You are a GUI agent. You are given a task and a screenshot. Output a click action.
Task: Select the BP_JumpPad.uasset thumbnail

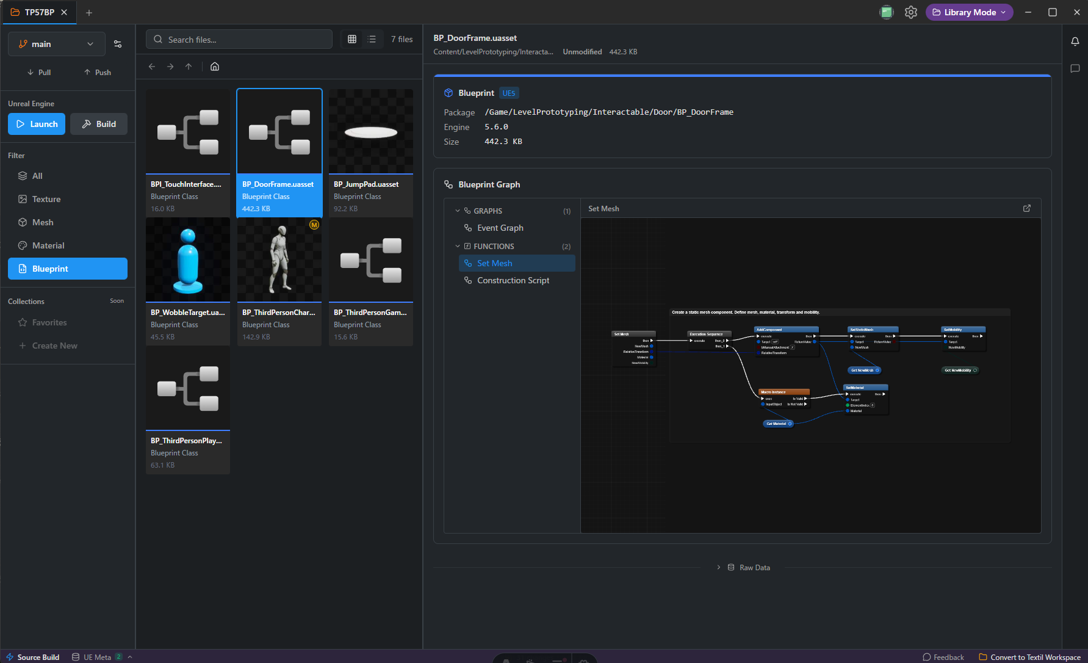(370, 132)
